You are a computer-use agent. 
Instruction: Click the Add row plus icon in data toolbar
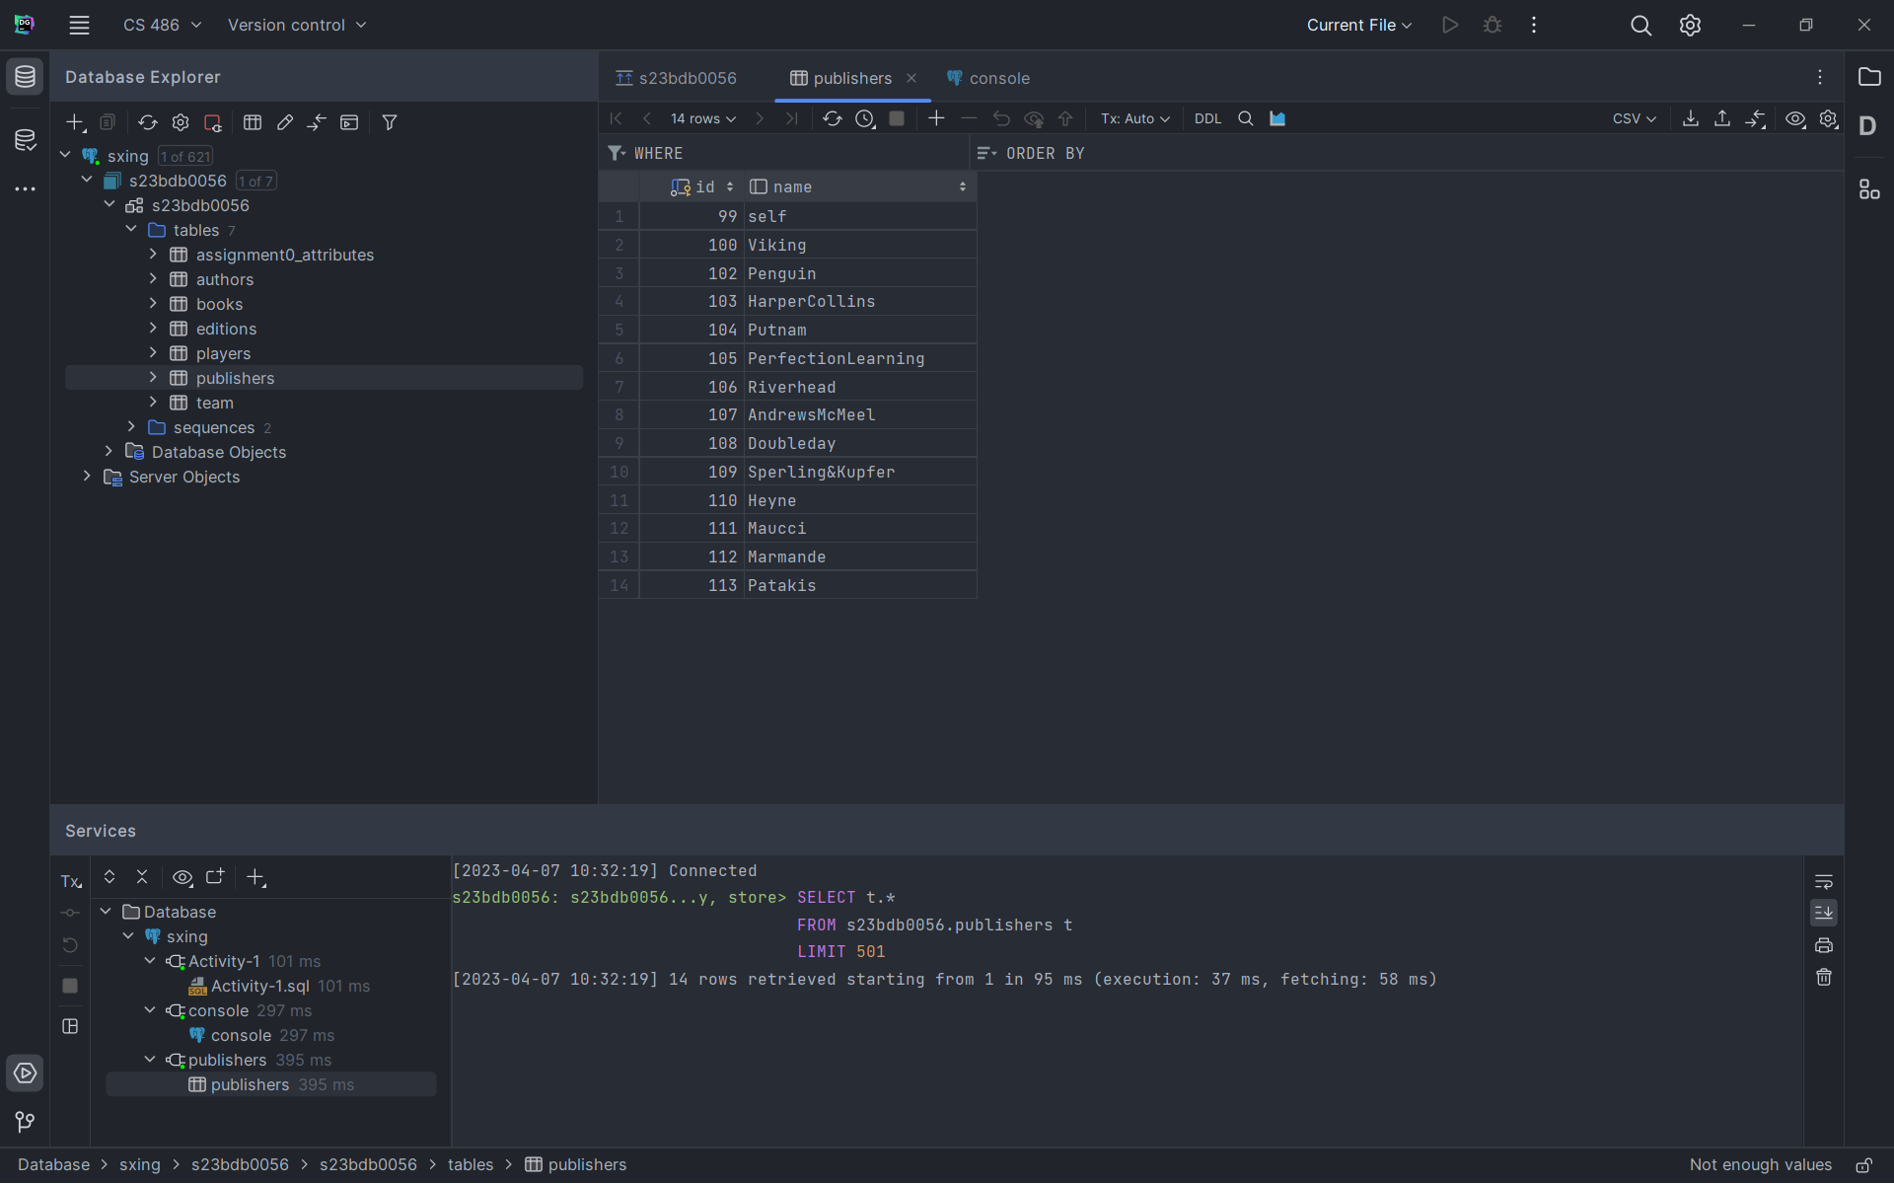click(x=936, y=118)
